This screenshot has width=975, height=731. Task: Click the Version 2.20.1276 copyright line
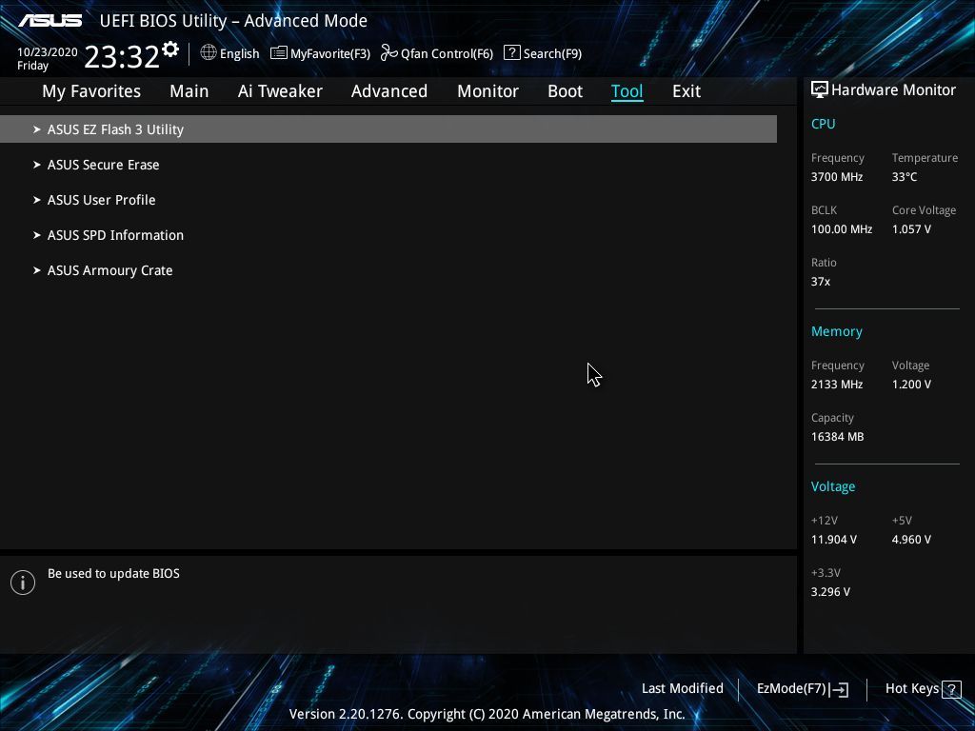point(487,714)
